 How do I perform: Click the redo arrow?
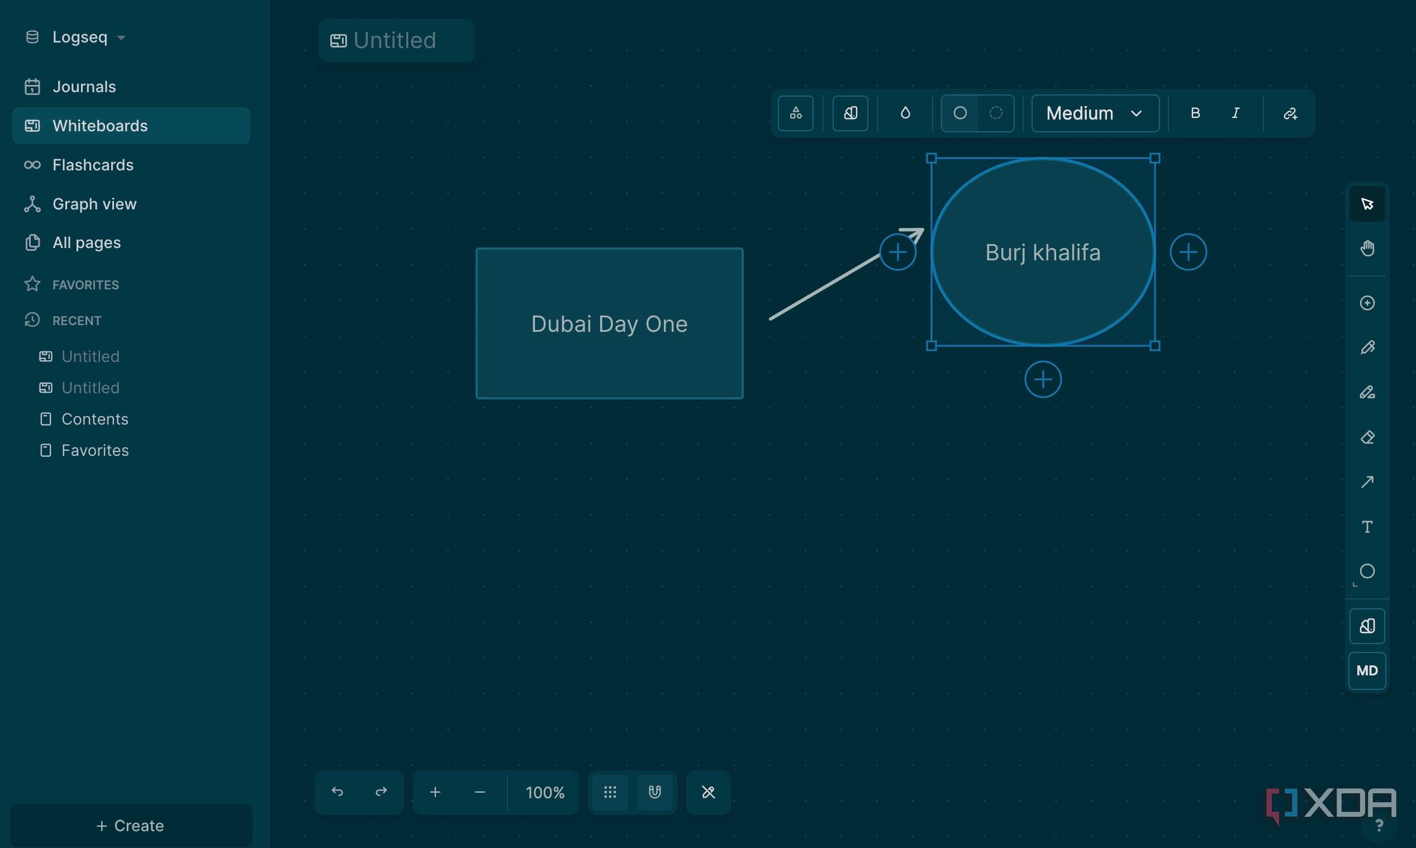click(381, 792)
